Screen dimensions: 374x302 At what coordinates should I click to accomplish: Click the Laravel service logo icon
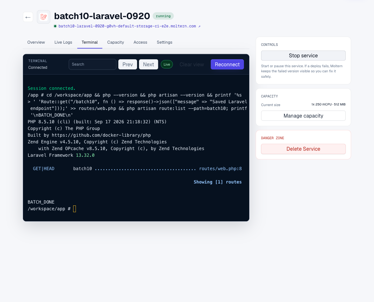click(x=43, y=17)
